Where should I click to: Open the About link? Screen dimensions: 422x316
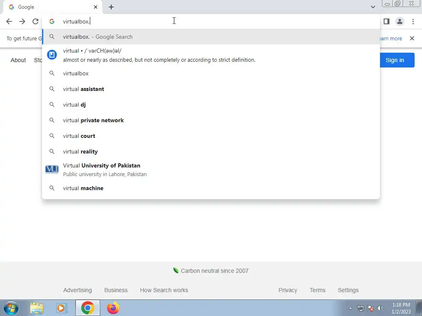(18, 60)
